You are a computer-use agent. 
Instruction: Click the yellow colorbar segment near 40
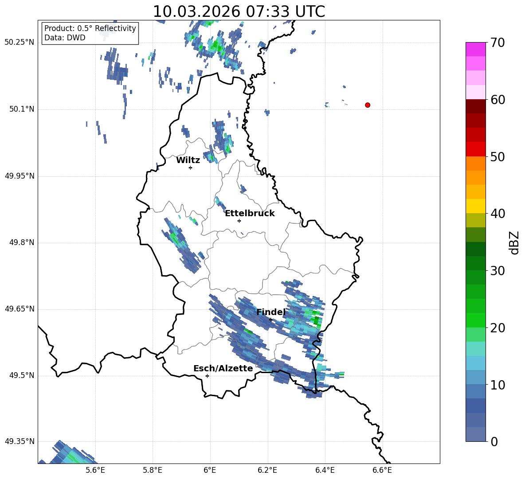[475, 206]
